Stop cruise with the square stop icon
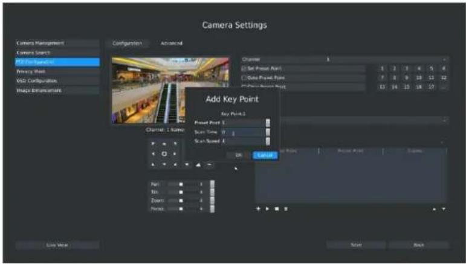466x264 pixels. 277,209
